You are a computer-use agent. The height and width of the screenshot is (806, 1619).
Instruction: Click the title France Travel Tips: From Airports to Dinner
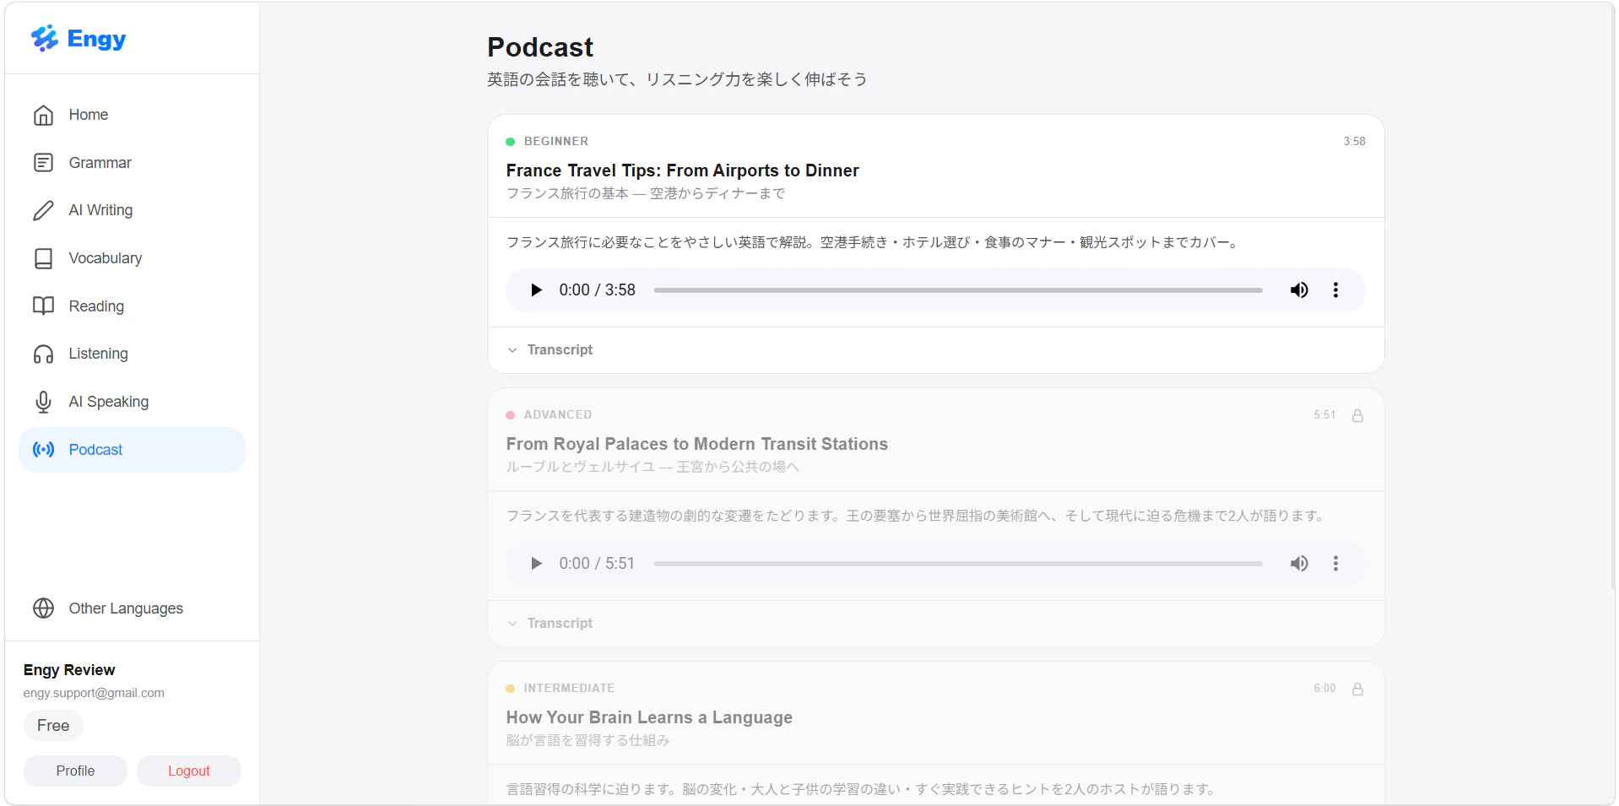pos(682,170)
